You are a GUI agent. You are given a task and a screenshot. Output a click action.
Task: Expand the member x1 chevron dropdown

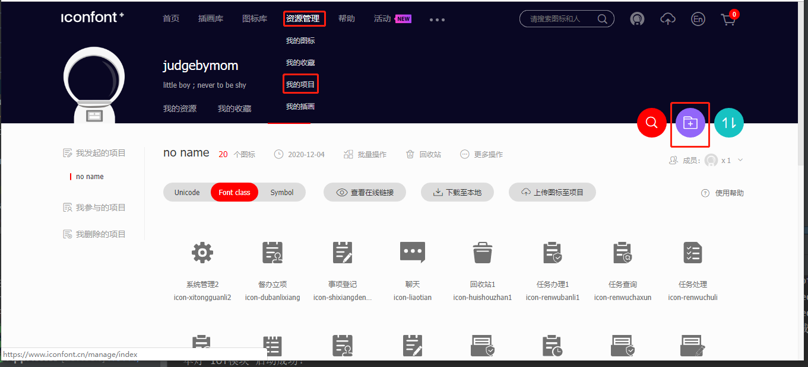pos(740,160)
